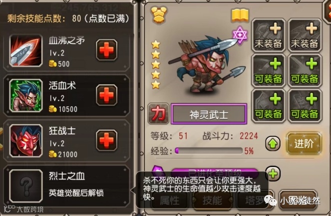Click the 力 strength attribute badge
The image size is (331, 216).
click(x=158, y=113)
